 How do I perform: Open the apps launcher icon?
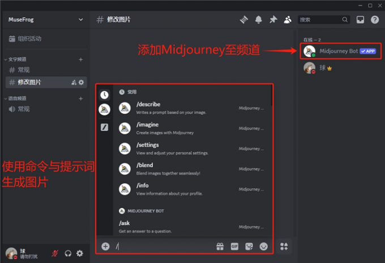[x=284, y=247]
